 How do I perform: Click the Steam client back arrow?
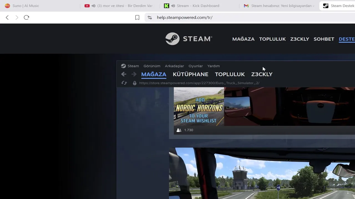tap(124, 74)
